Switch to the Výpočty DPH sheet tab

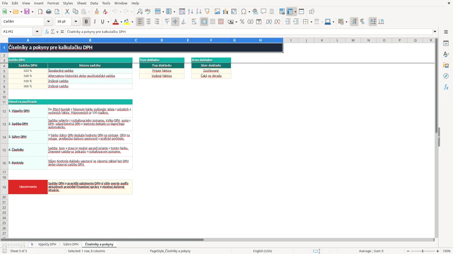47,245
